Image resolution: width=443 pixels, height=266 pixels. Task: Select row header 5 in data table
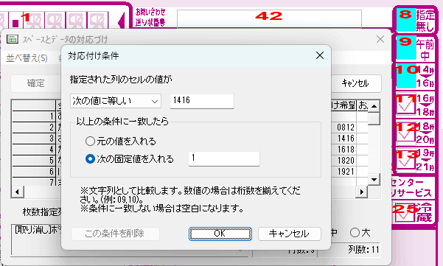(34, 161)
